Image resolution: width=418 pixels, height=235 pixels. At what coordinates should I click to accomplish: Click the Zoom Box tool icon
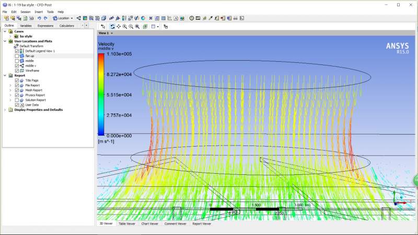(131, 26)
